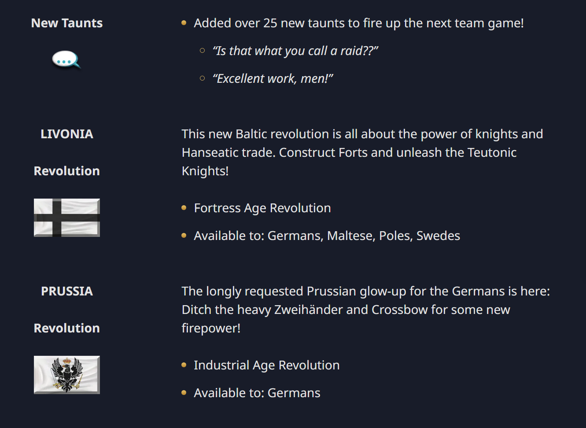The height and width of the screenshot is (428, 586).
Task: Click 'Available to: Germans, Maltese, Poles, Swedes'
Action: (x=327, y=236)
